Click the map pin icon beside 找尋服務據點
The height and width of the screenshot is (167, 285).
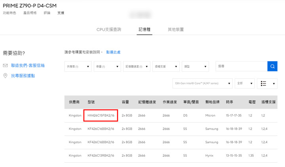(5, 76)
